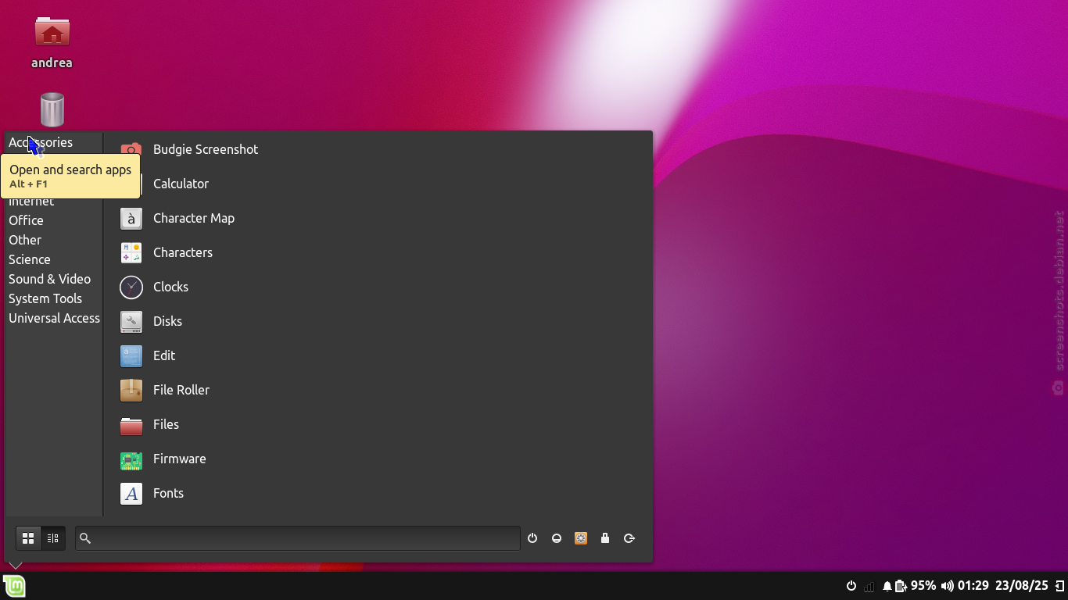This screenshot has height=600, width=1068.
Task: Open the Clocks application
Action: (378, 287)
